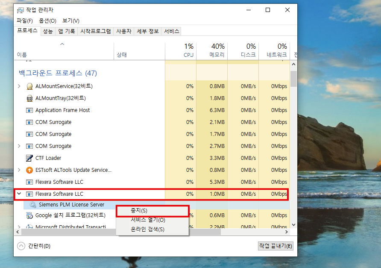The width and height of the screenshot is (381, 268).
Task: Click the CTF Loader pen icon
Action: (x=29, y=158)
